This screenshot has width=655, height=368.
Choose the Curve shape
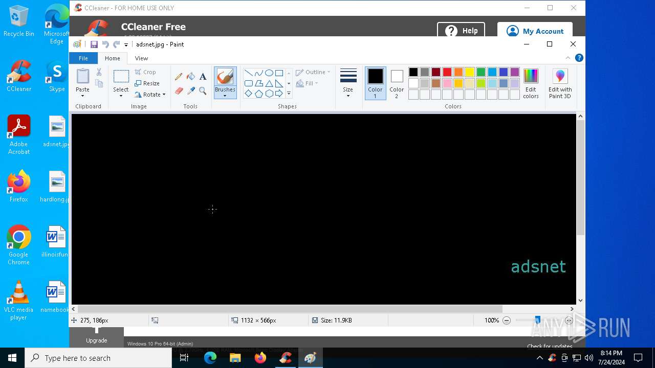pyautogui.click(x=258, y=73)
